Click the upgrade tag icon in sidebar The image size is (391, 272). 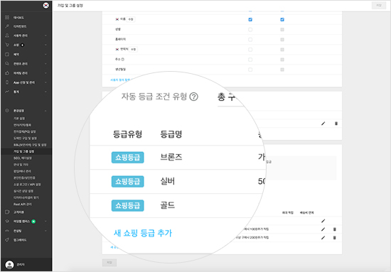click(x=7, y=240)
